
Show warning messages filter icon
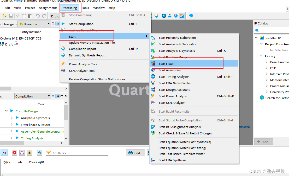tap(30, 153)
